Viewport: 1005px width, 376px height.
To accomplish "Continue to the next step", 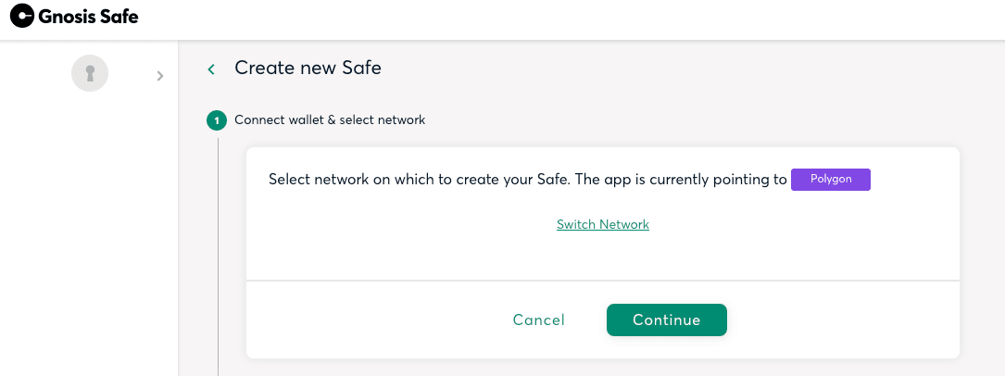I will click(x=667, y=320).
